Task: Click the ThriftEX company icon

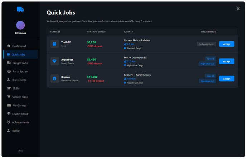Action: pos(55,44)
